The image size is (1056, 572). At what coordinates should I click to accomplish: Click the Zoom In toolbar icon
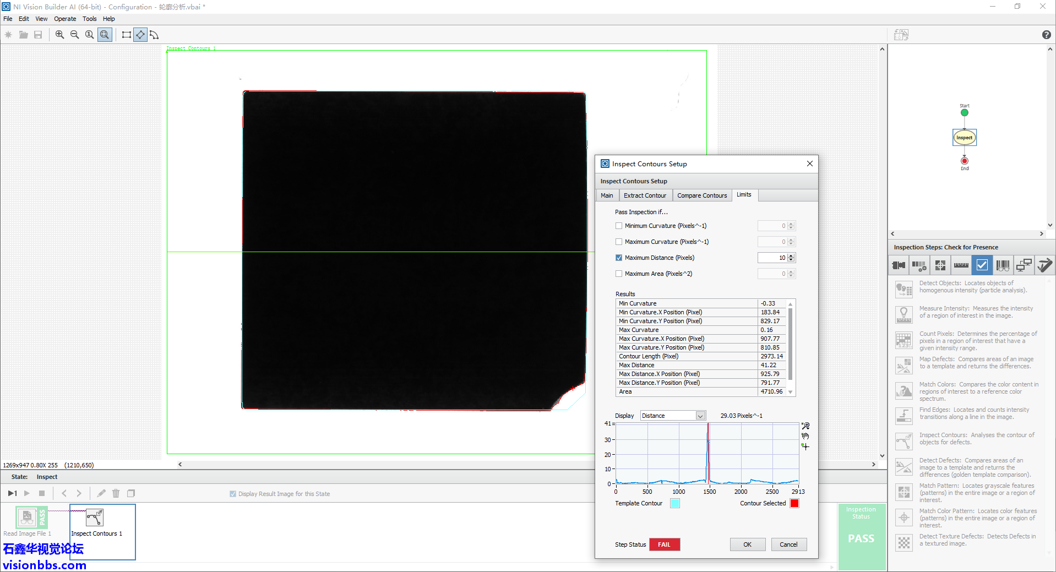pyautogui.click(x=59, y=35)
